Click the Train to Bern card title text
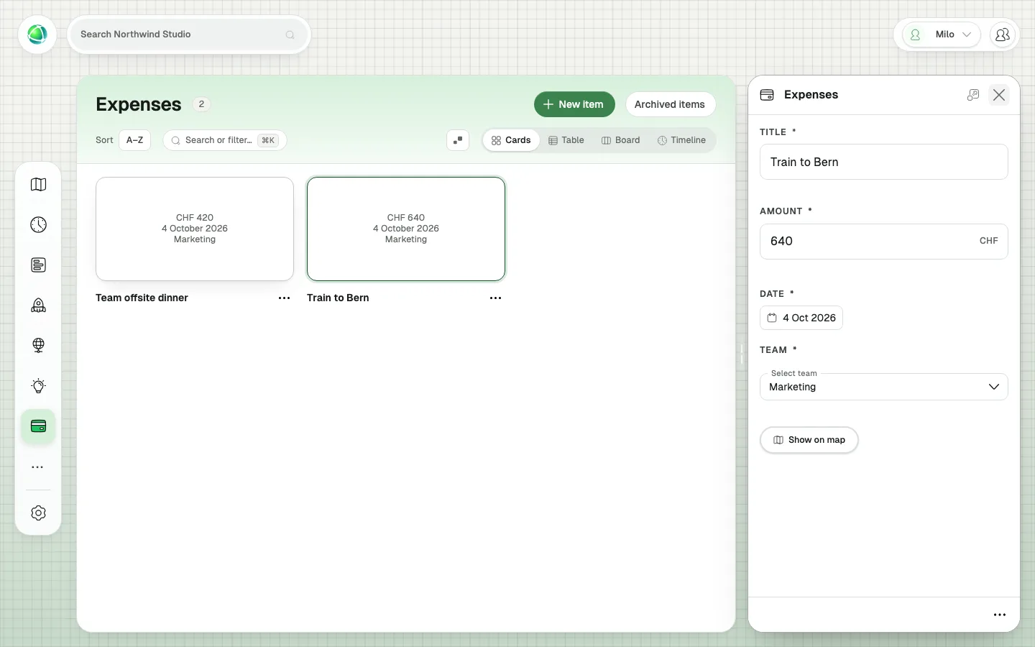 point(338,298)
